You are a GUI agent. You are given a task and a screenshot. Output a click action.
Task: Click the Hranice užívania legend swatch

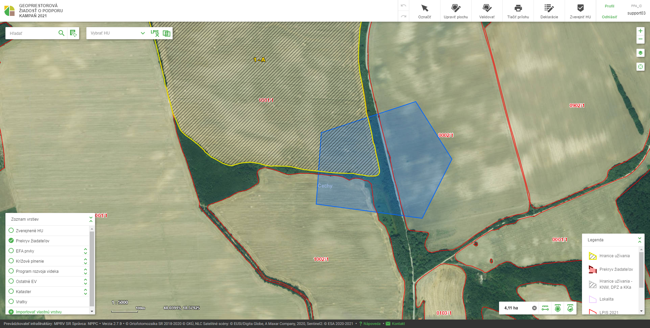point(592,256)
